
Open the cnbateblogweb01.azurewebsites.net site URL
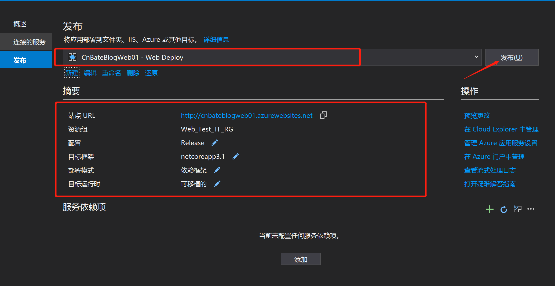[x=247, y=115]
